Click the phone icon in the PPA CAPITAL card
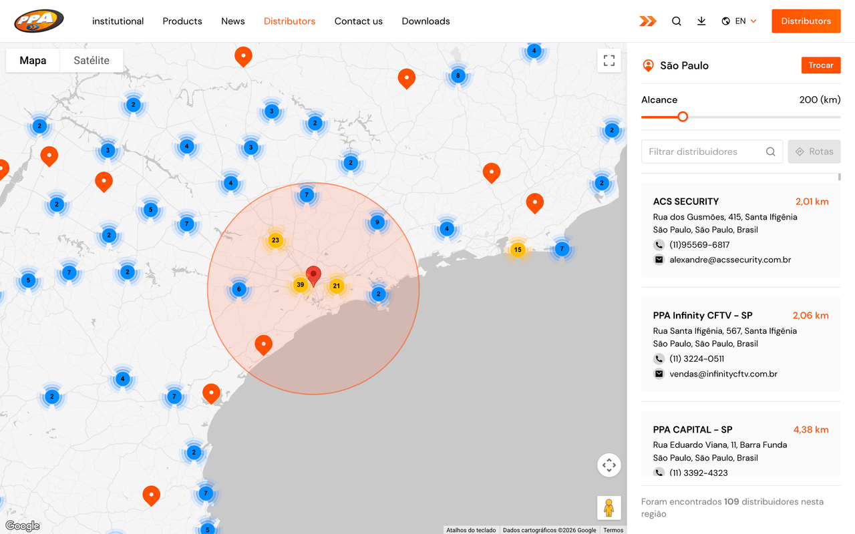Image resolution: width=855 pixels, height=534 pixels. [x=659, y=473]
